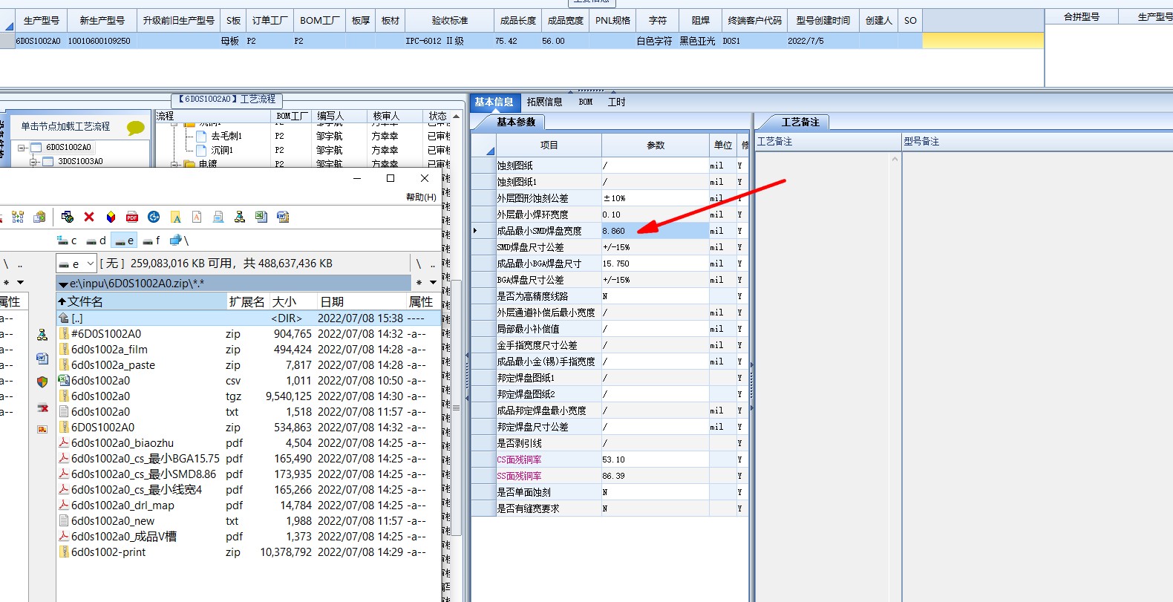Click the colored cube icon in toolbar
The image size is (1173, 602).
point(111,217)
